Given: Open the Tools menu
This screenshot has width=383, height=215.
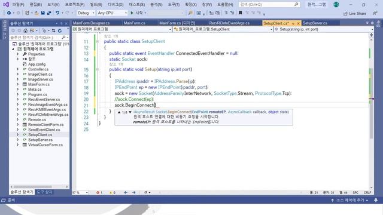Looking at the screenshot, I should click(x=174, y=5).
